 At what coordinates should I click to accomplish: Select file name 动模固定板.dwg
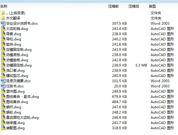pos(19,65)
